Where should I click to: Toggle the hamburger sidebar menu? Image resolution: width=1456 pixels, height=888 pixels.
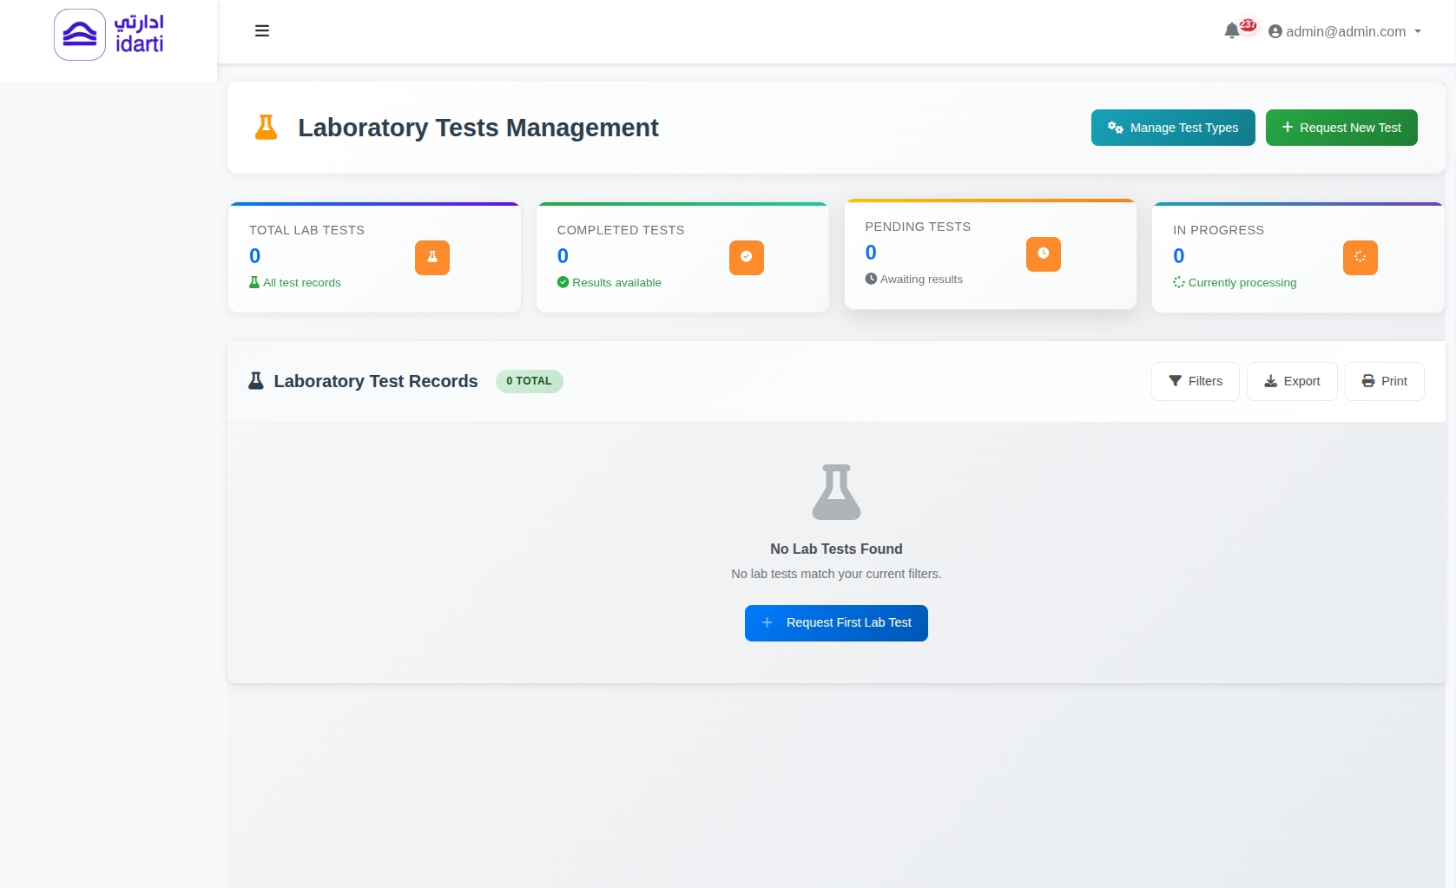(261, 31)
